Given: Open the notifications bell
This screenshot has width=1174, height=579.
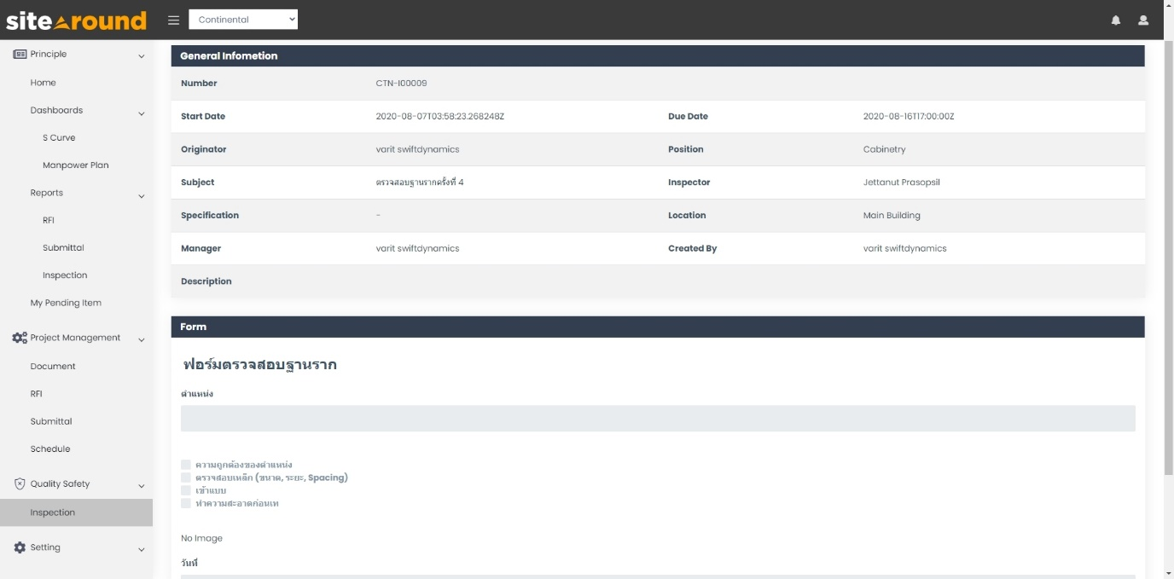Looking at the screenshot, I should pos(1115,19).
